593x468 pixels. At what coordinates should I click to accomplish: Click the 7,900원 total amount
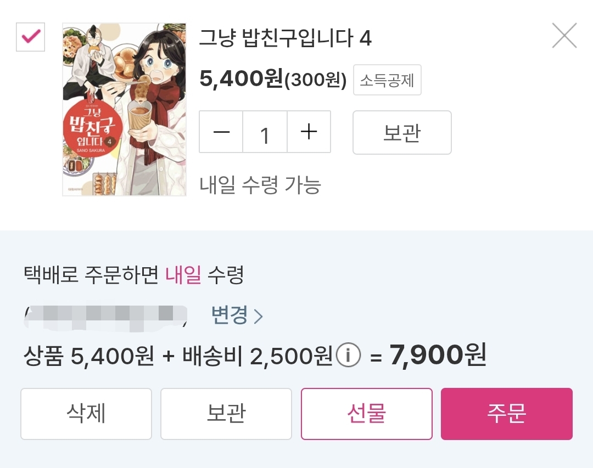click(x=438, y=355)
